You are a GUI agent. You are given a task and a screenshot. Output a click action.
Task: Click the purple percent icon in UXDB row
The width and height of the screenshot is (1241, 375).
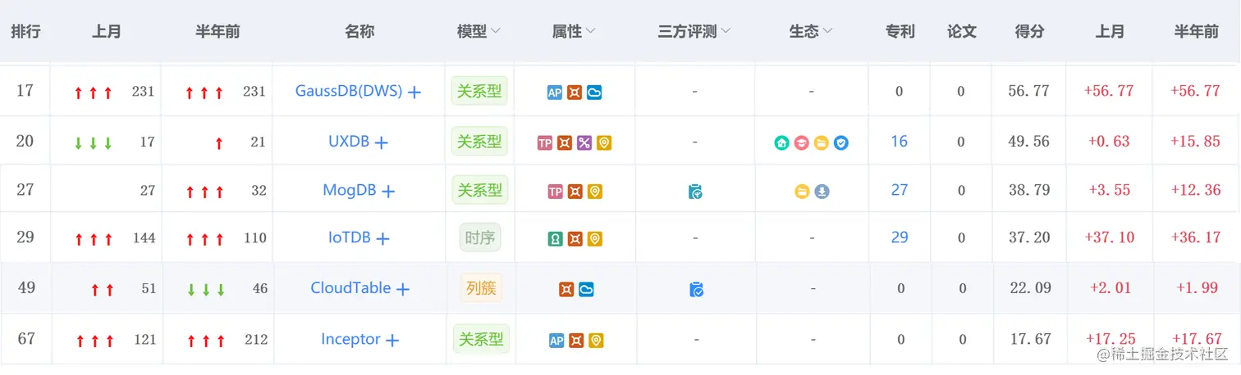click(584, 143)
